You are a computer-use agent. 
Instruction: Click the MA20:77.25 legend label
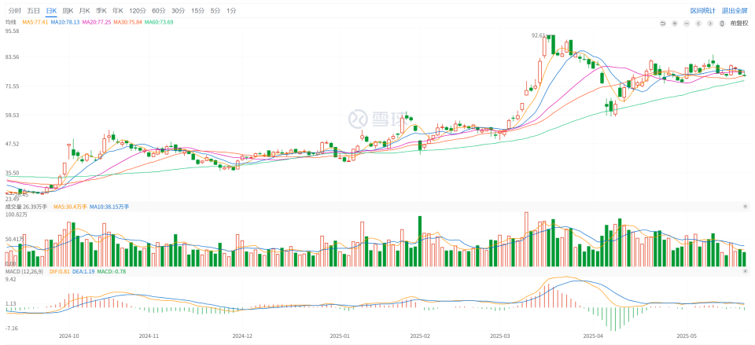[x=98, y=22]
